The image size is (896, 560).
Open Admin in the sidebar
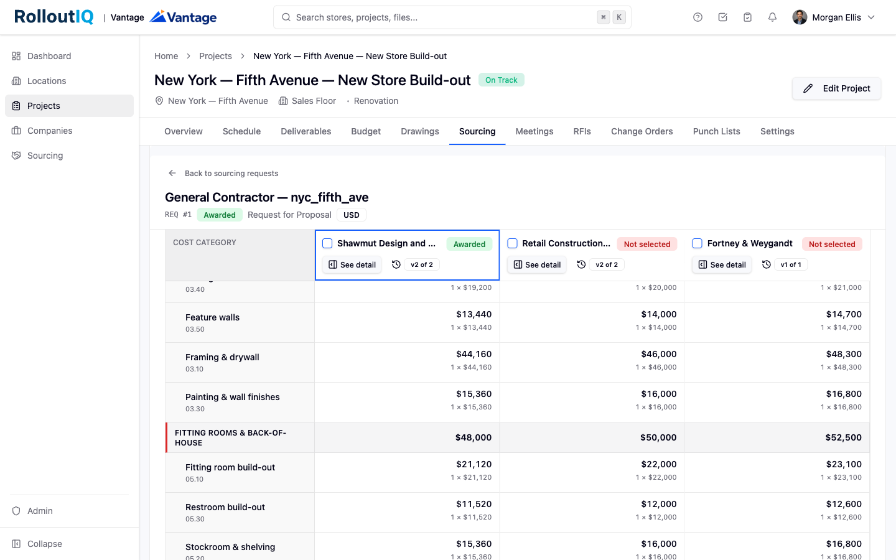69,511
